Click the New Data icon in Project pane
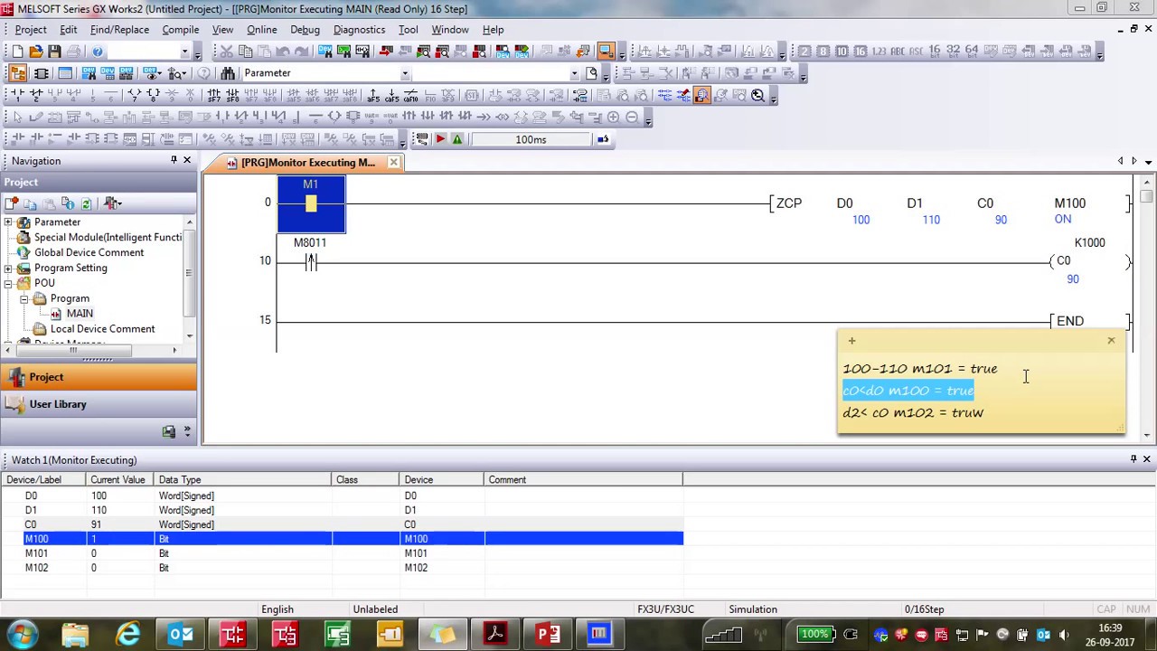The image size is (1157, 651). (x=13, y=203)
